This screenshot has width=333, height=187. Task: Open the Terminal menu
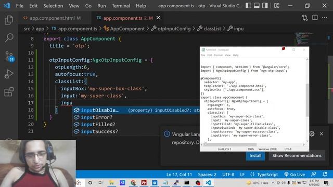point(121,6)
